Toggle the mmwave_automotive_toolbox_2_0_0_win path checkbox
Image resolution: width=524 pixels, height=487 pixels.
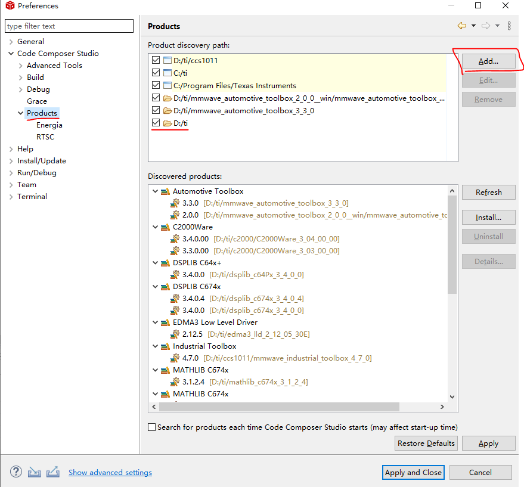[156, 98]
